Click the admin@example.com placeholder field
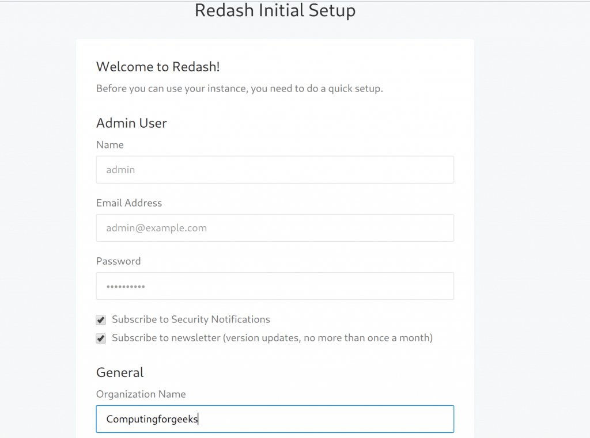The height and width of the screenshot is (438, 590). 275,228
